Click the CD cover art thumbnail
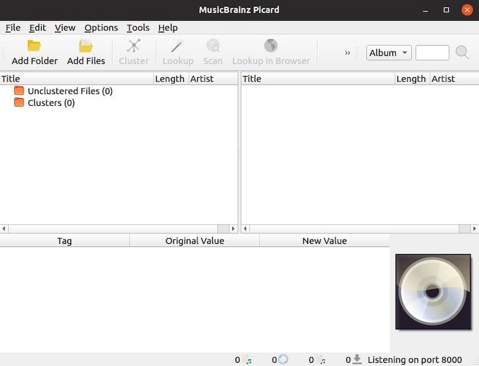Screen dimensions: 479x366 (433, 292)
